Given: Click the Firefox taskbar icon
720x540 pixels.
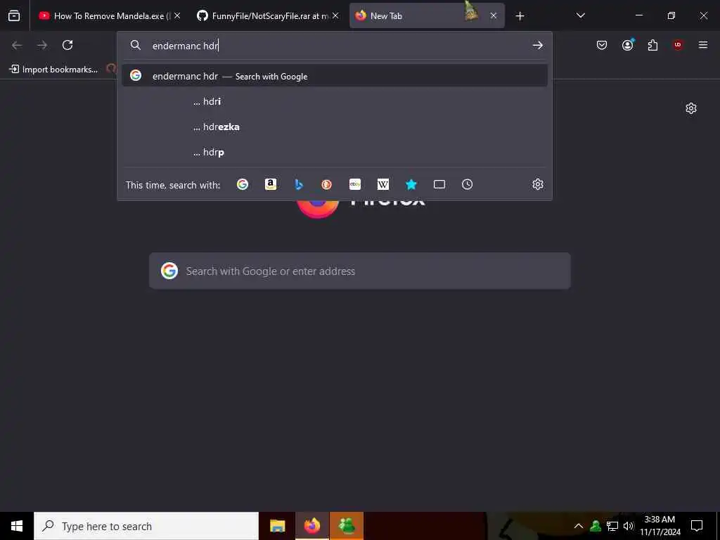Looking at the screenshot, I should pos(312,526).
